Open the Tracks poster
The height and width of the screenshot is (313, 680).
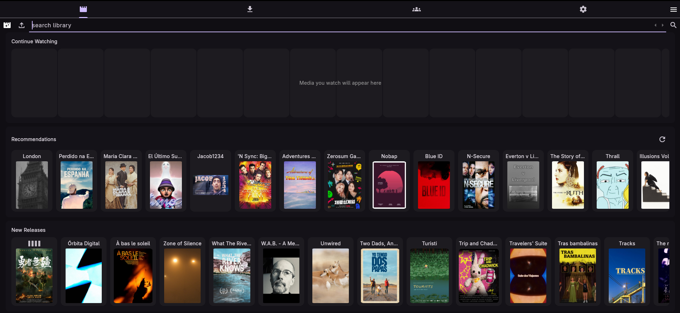(627, 276)
